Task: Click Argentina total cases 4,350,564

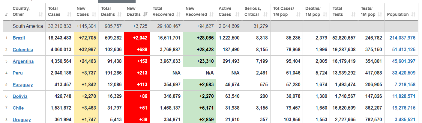Action: pyautogui.click(x=60, y=61)
